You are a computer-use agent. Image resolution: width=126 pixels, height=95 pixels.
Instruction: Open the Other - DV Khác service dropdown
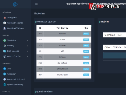[x=114, y=47]
